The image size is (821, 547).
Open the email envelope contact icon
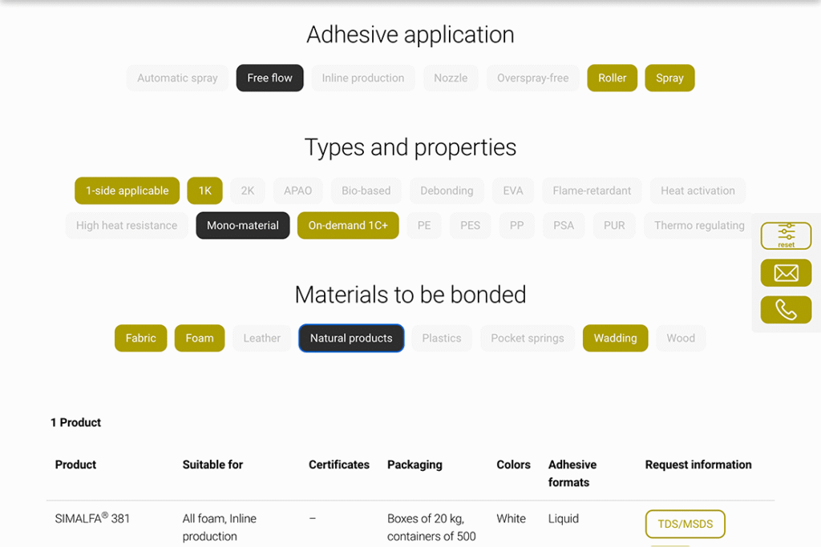pos(786,273)
